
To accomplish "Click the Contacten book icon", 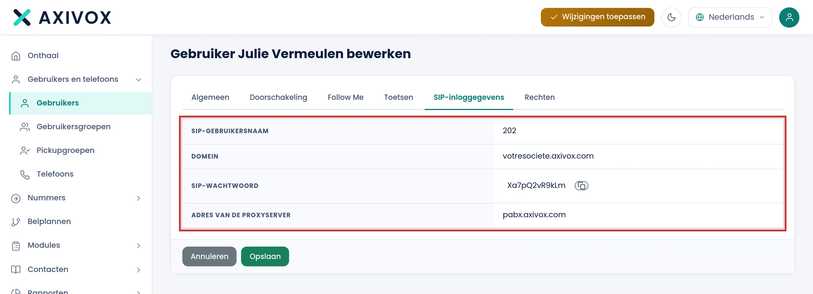I will [x=16, y=269].
